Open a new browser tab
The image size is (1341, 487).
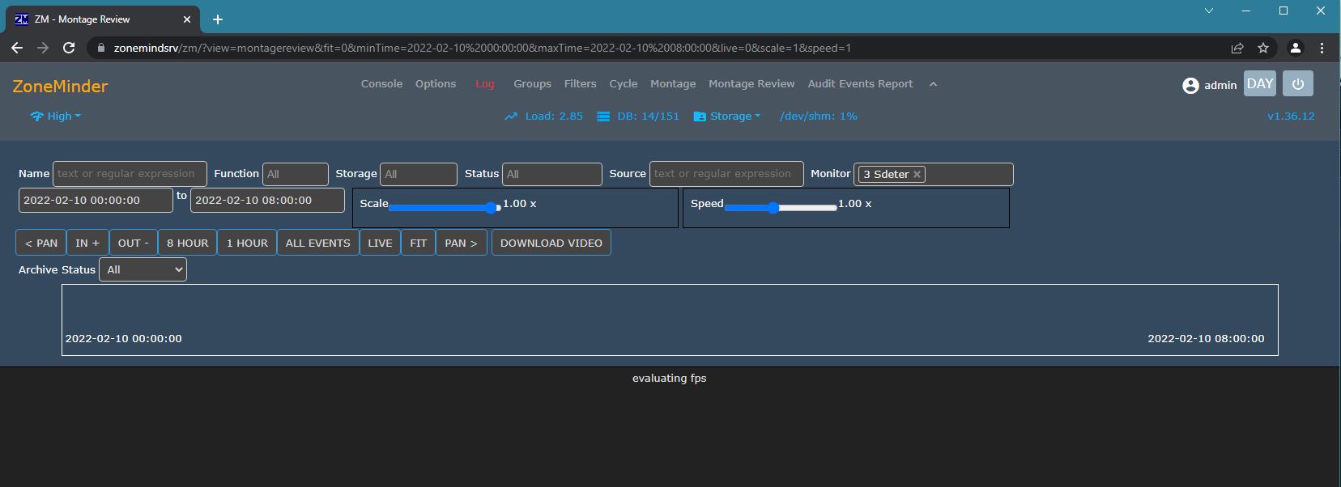pos(218,19)
